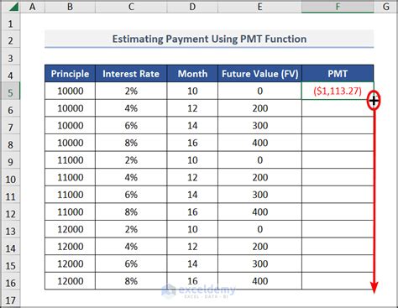Viewport: 398px width, 308px height.
Task: Click Future Value 400 in row 16
Action: 259,281
